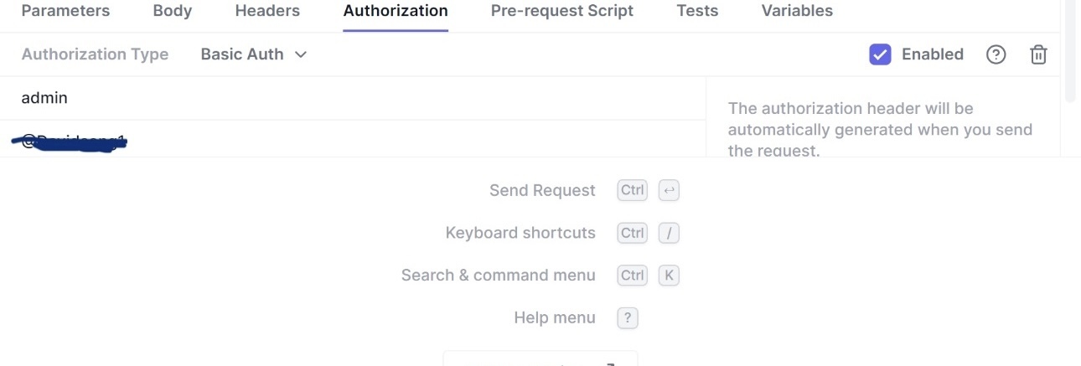Click the Help menu label
This screenshot has height=366, width=1081.
[554, 317]
